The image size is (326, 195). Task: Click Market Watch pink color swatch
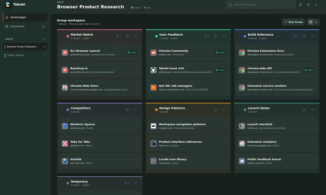tap(68, 36)
